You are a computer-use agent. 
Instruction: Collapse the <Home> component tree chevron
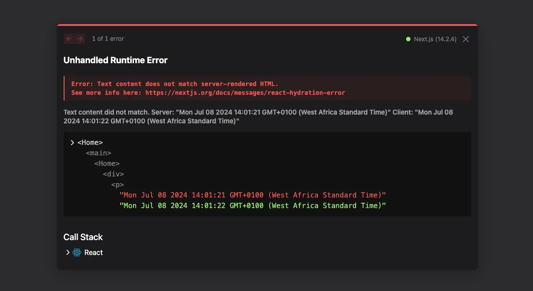[72, 143]
